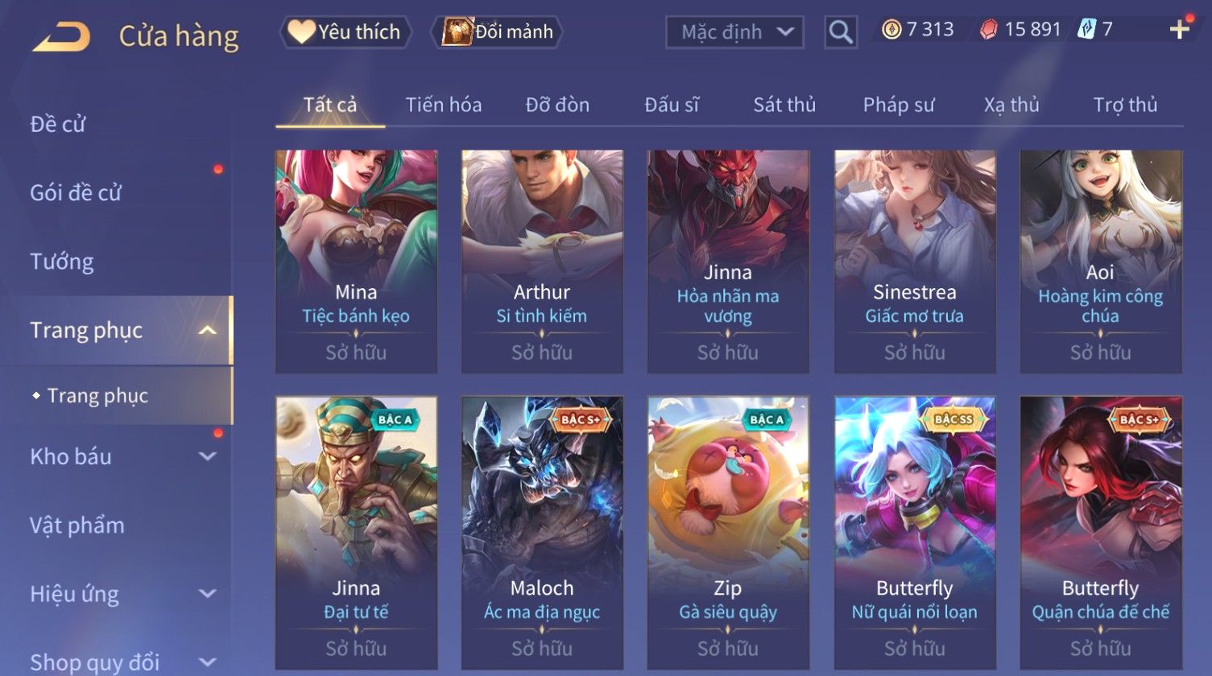Image resolution: width=1212 pixels, height=676 pixels.
Task: Click the red ruby currency icon
Action: point(988,30)
